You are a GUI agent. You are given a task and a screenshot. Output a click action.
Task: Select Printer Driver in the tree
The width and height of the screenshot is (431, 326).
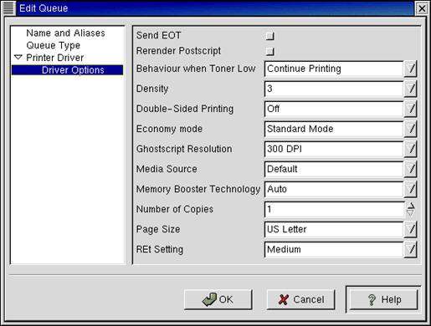pyautogui.click(x=55, y=58)
